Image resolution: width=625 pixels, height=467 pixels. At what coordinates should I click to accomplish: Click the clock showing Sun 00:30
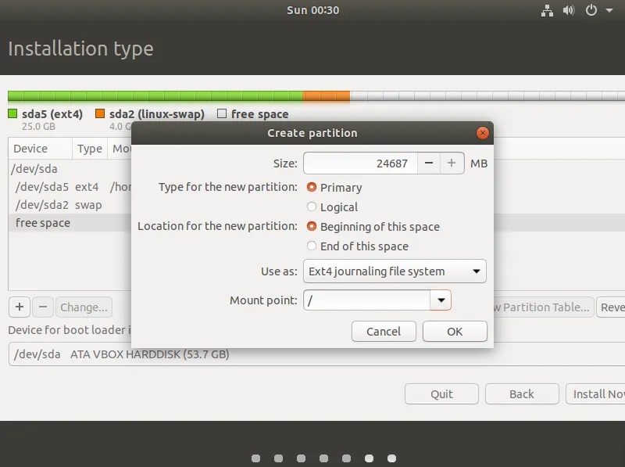(x=313, y=10)
